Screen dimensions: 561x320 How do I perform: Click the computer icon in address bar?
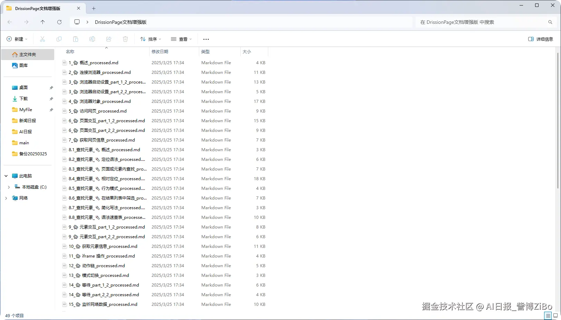(77, 22)
